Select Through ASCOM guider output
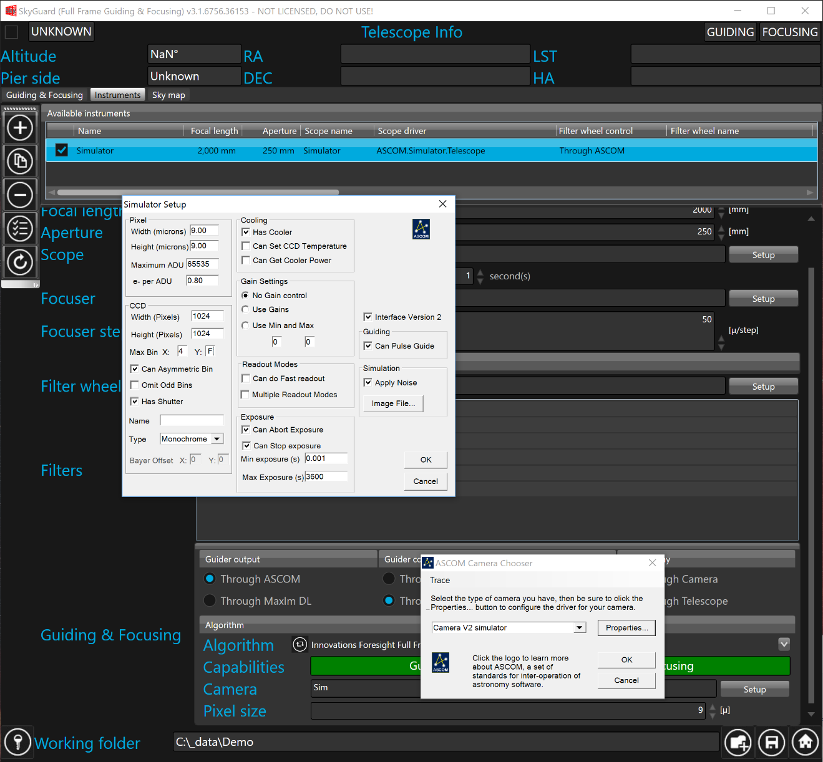Image resolution: width=823 pixels, height=762 pixels. (x=210, y=579)
